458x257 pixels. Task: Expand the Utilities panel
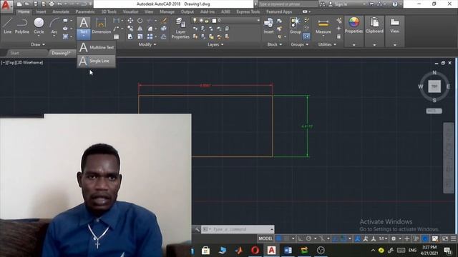point(327,44)
